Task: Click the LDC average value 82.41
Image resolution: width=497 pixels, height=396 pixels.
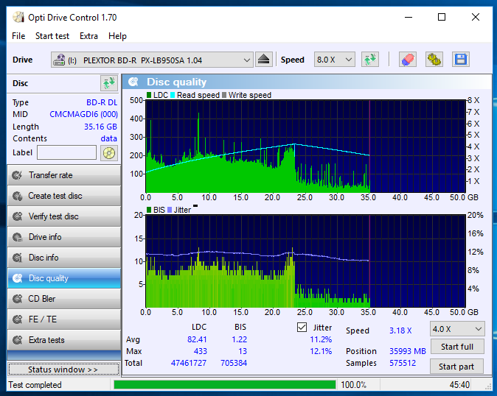Action: tap(197, 339)
